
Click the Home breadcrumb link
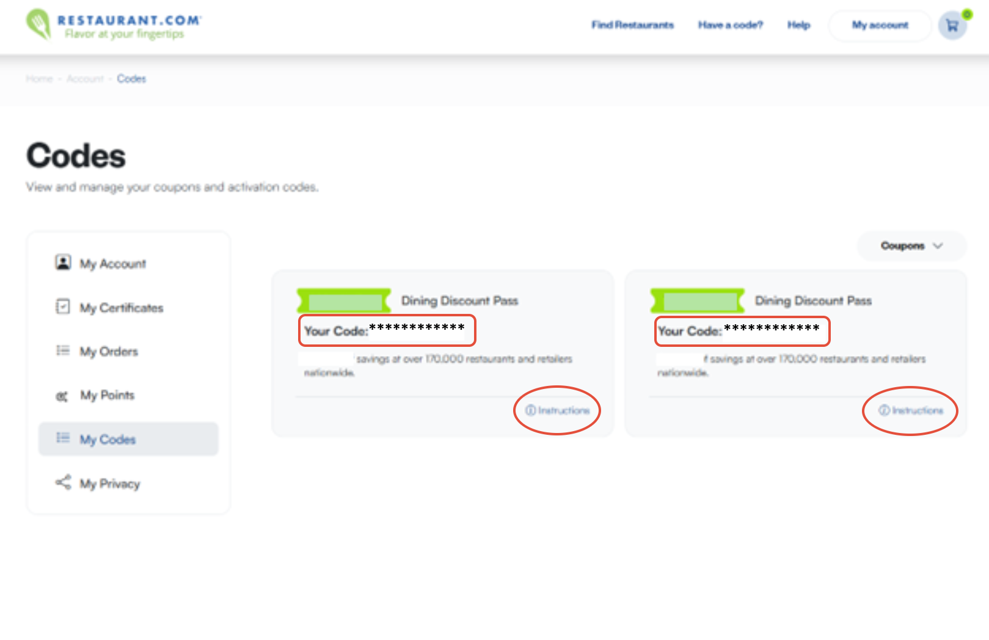tap(39, 79)
